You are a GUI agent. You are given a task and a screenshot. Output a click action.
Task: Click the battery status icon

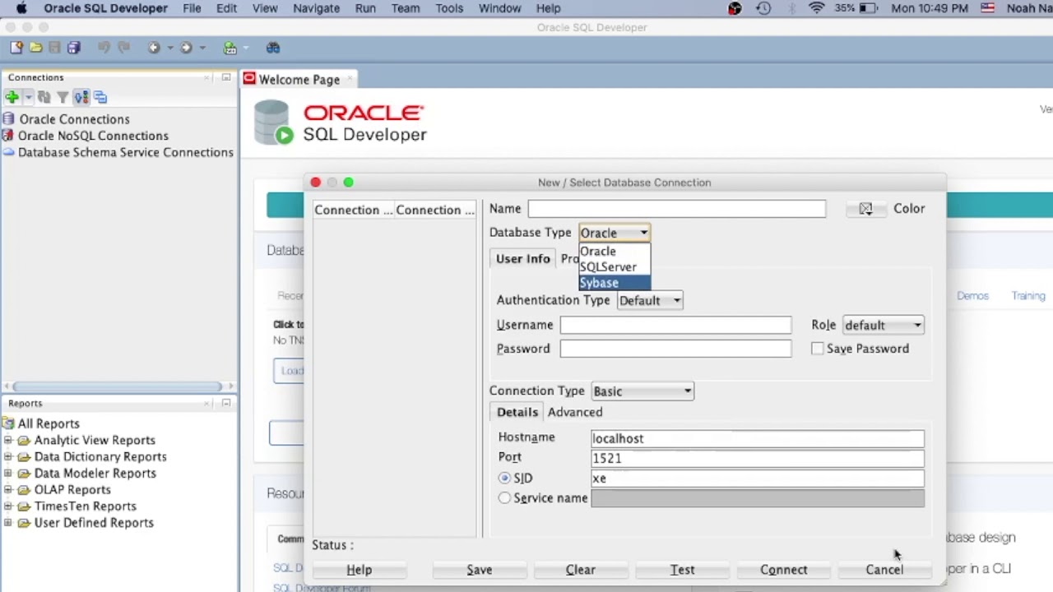point(869,8)
